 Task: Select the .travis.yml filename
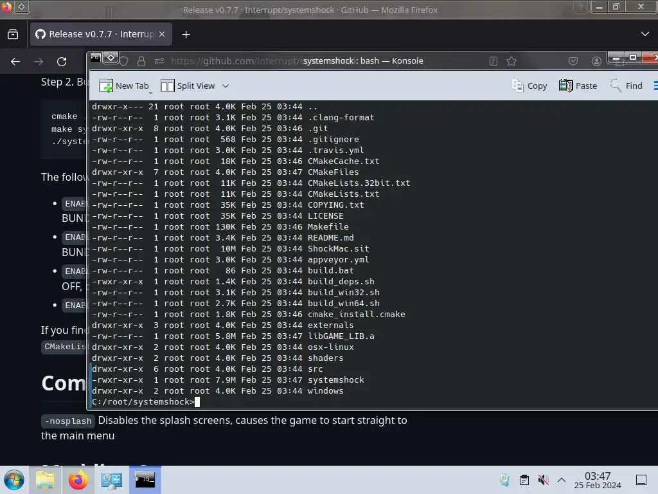335,151
